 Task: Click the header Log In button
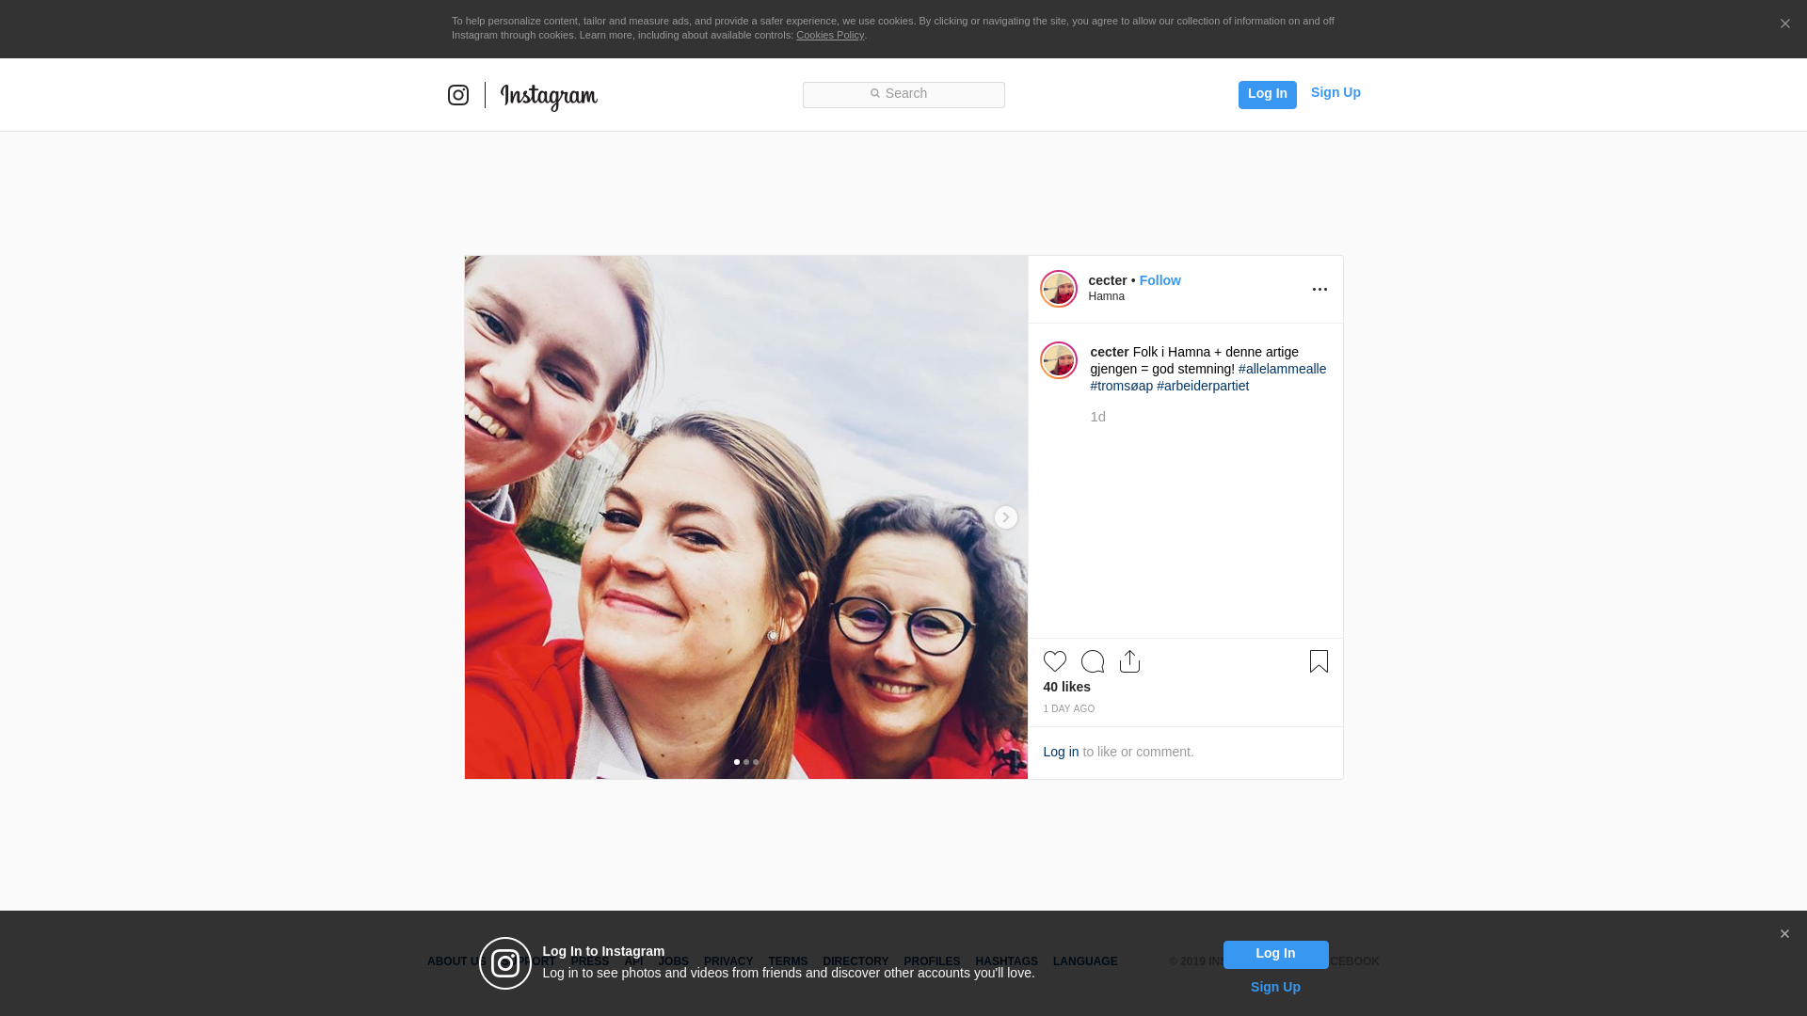tap(1267, 94)
